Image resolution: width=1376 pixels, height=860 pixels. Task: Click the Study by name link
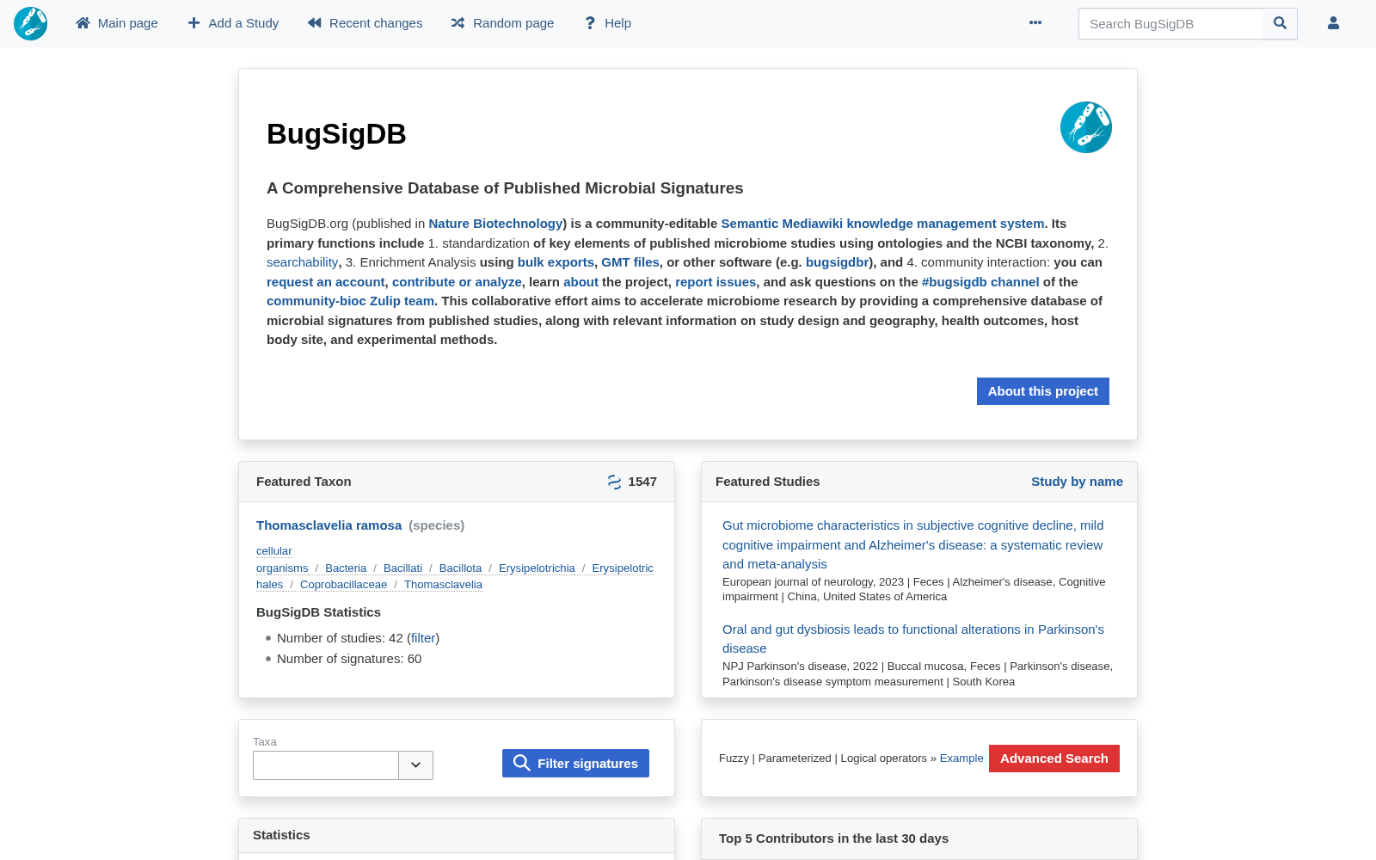coord(1077,482)
